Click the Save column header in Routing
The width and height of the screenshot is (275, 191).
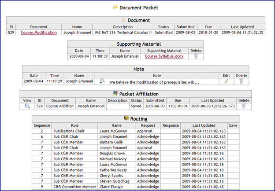click(233, 125)
